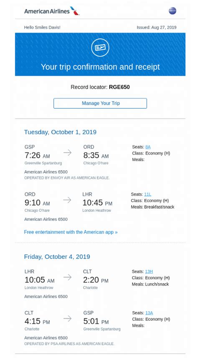
Task: Open the Manage Your Trip button
Action: 100,103
